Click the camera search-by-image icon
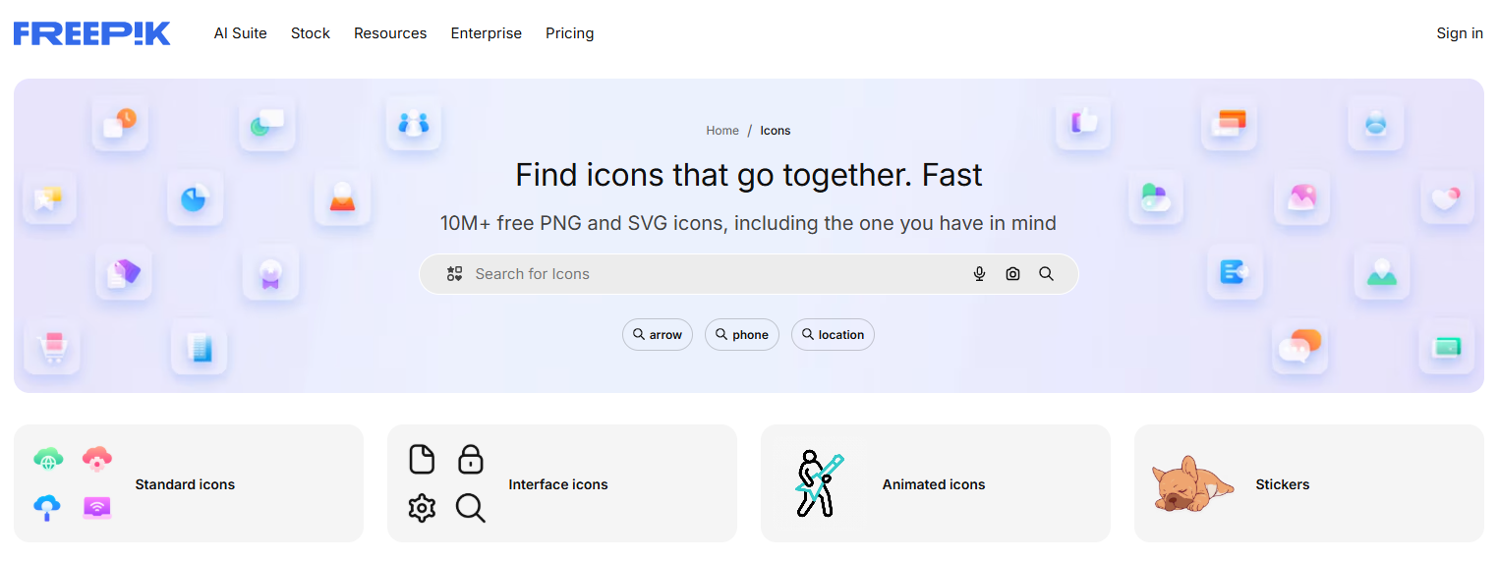 click(x=1012, y=274)
